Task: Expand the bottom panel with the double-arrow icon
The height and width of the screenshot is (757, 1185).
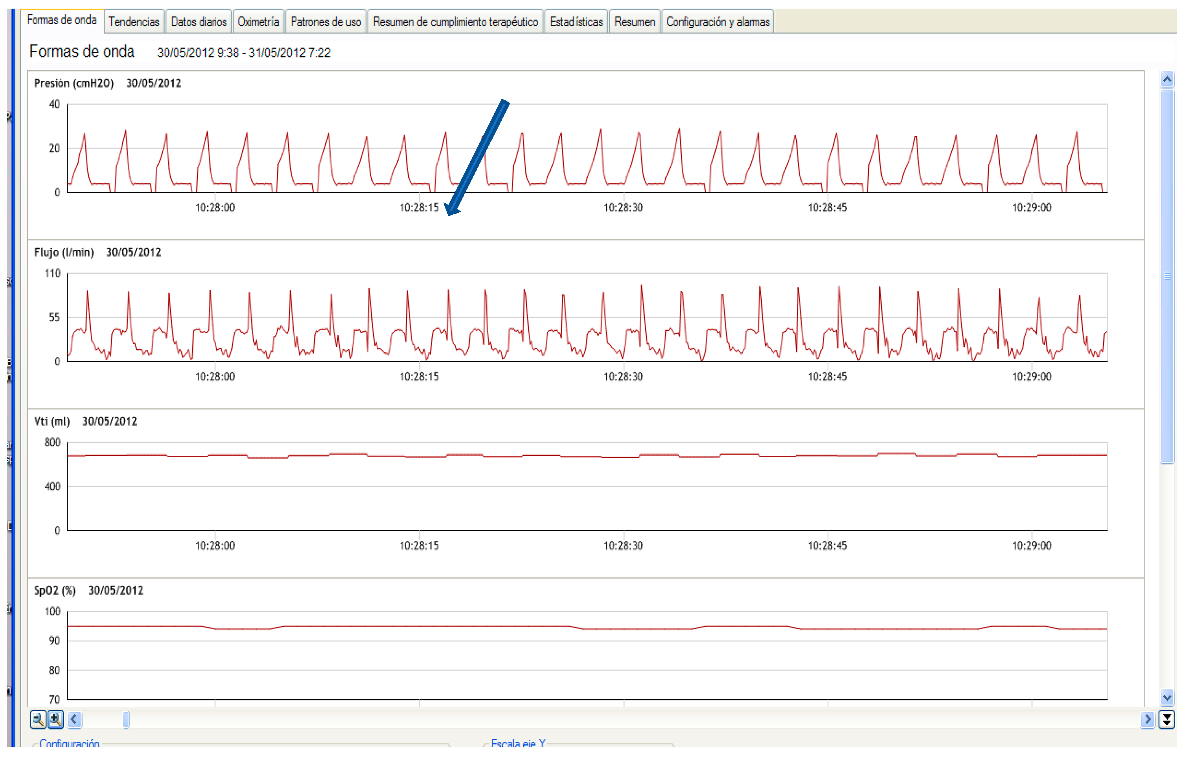Action: coord(1166,719)
